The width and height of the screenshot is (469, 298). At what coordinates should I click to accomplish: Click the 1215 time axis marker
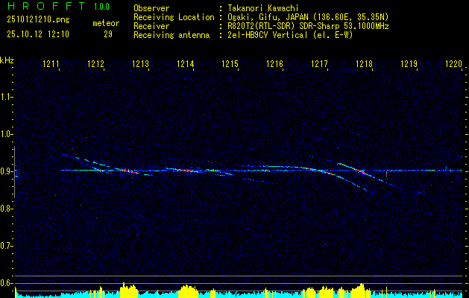click(230, 63)
